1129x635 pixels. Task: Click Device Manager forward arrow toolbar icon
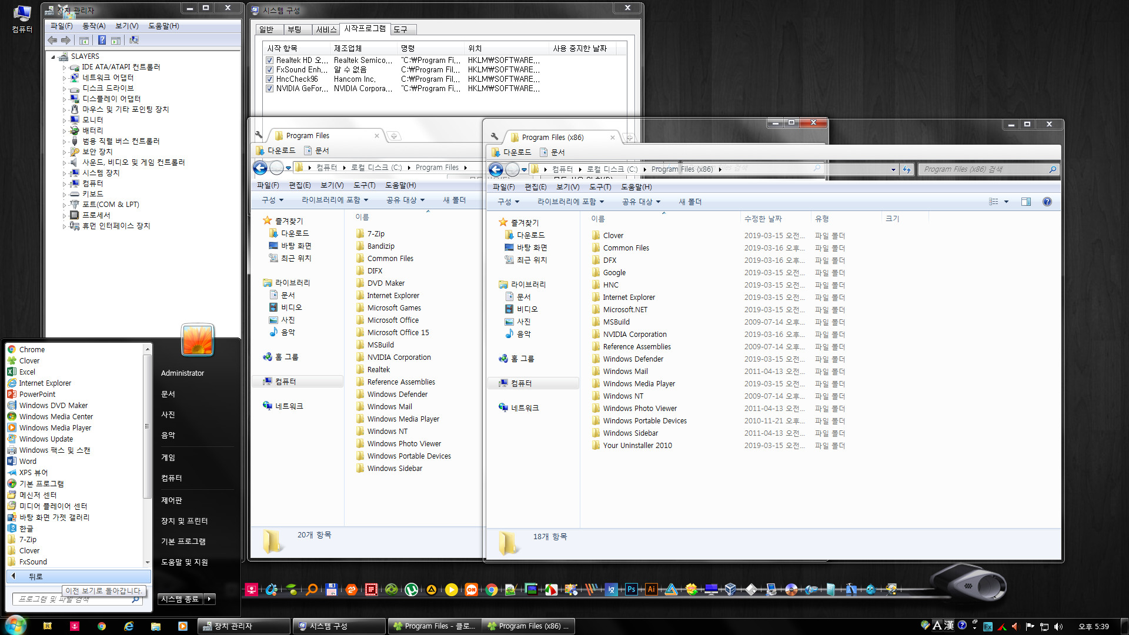[66, 40]
